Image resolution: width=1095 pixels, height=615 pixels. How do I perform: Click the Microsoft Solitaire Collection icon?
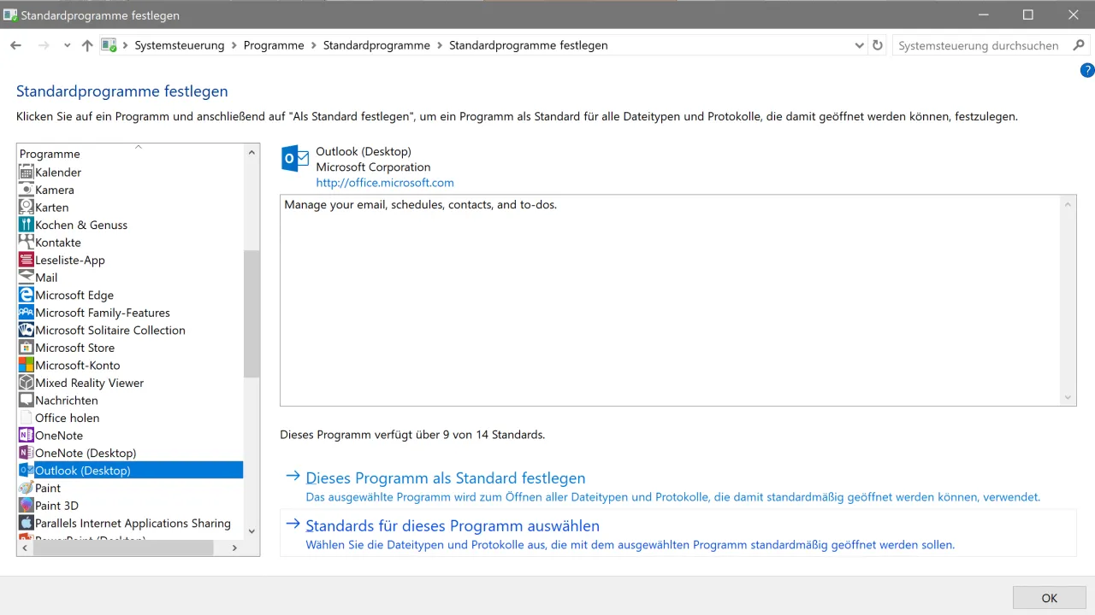tap(26, 330)
